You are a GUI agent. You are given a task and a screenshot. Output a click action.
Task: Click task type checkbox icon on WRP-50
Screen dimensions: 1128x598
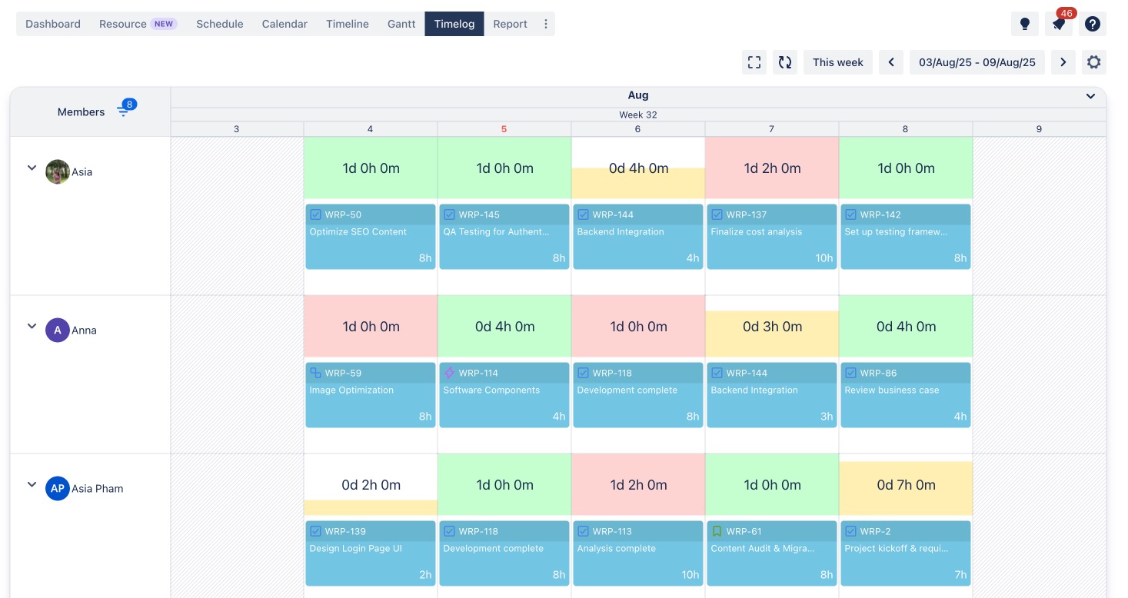click(x=315, y=214)
